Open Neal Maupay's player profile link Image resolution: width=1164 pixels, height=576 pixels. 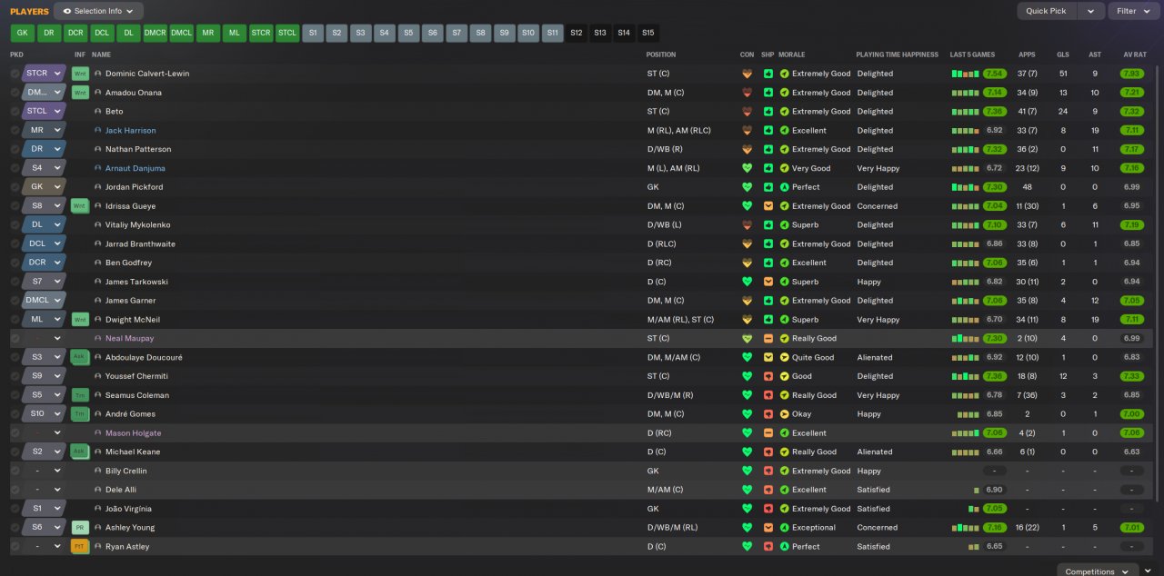point(127,339)
